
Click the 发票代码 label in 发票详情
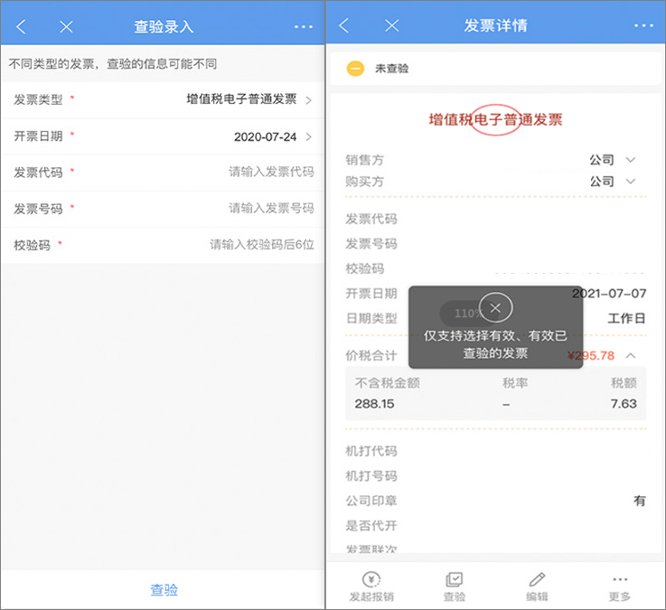point(371,220)
